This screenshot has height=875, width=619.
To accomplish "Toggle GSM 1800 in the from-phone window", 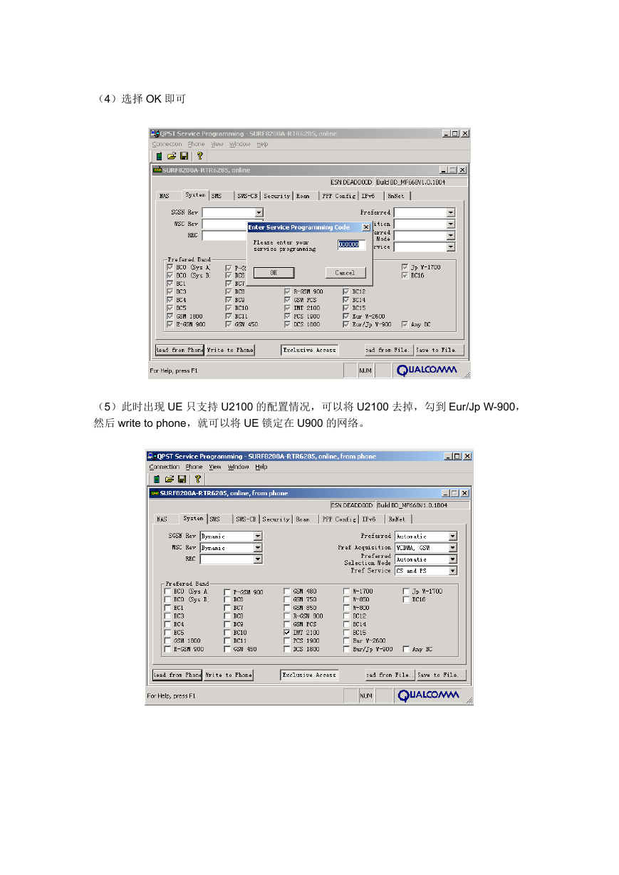I will coord(167,641).
